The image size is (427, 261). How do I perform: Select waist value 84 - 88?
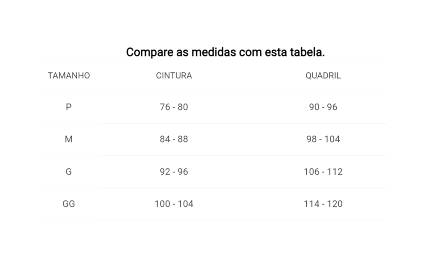174,139
